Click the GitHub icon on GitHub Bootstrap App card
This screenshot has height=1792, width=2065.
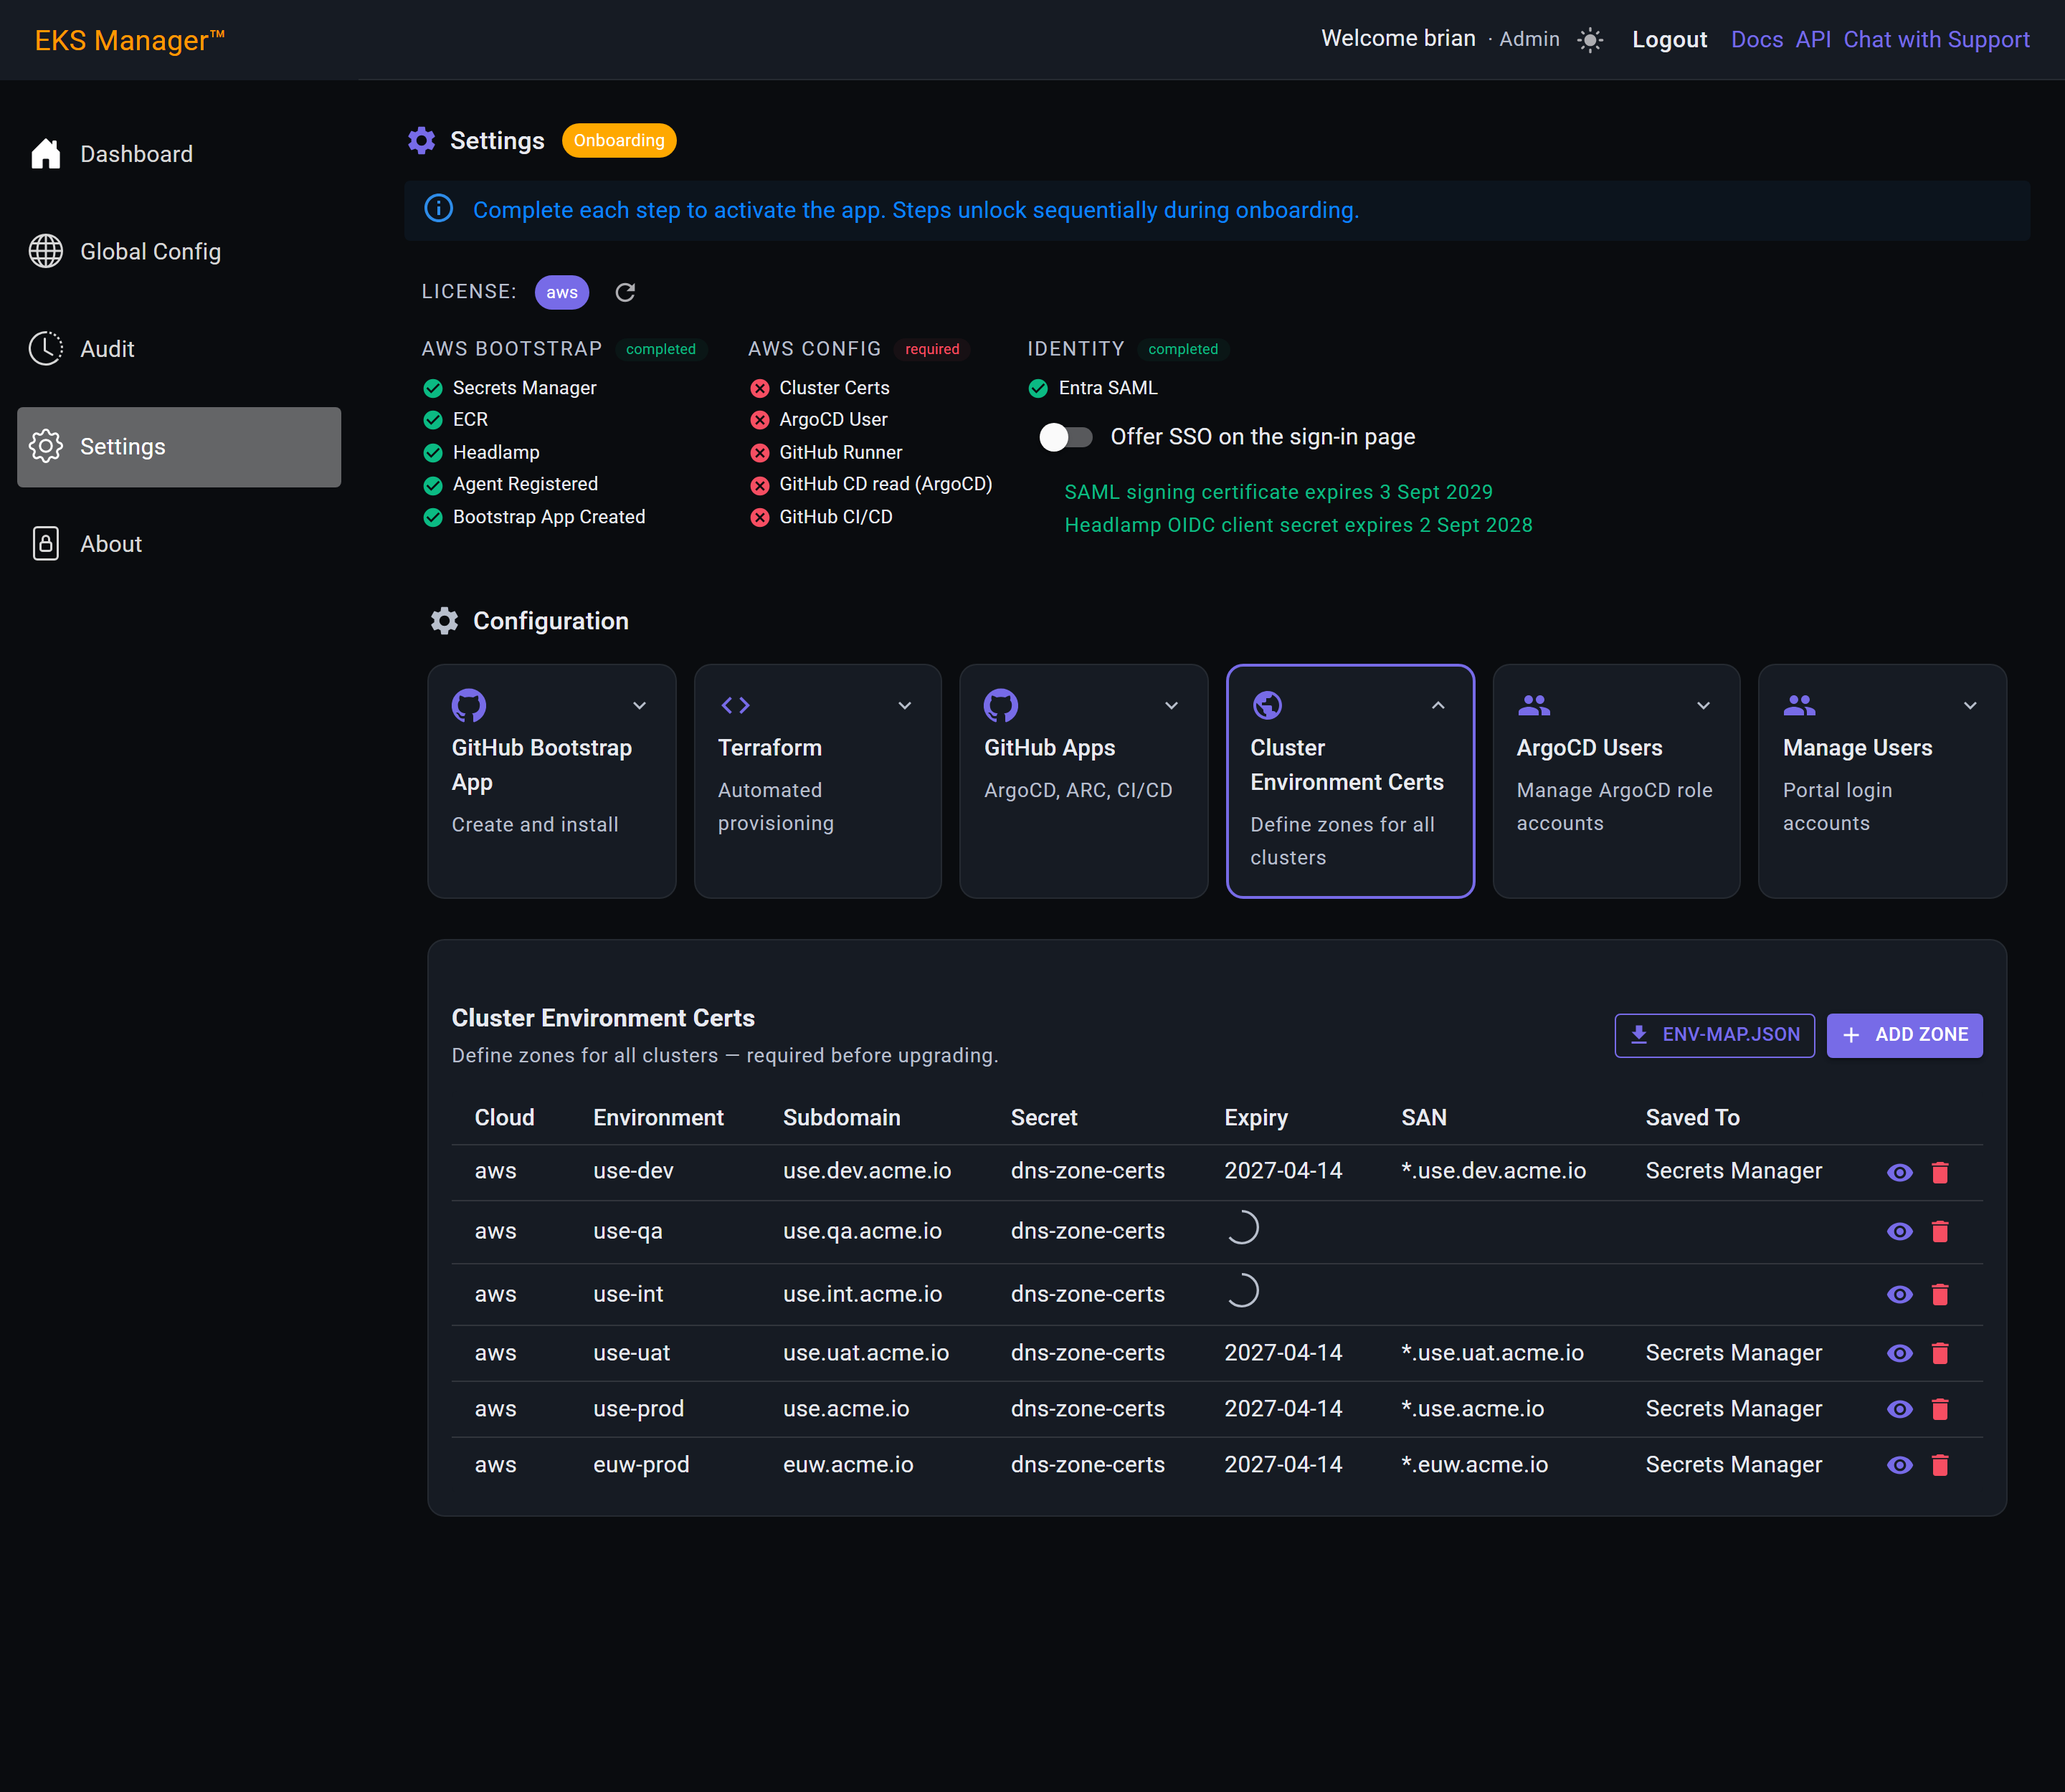[x=468, y=705]
